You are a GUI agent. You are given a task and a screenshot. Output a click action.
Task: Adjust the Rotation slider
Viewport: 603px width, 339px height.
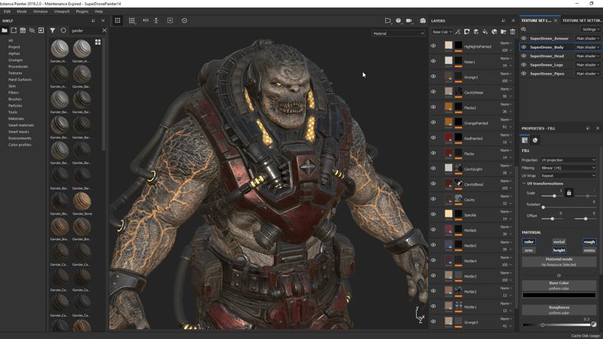click(x=569, y=207)
